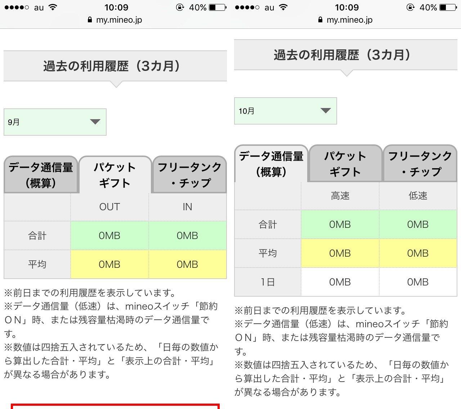Tap the battery icon on the 10月 screen
This screenshot has height=409, width=461.
tap(448, 7)
